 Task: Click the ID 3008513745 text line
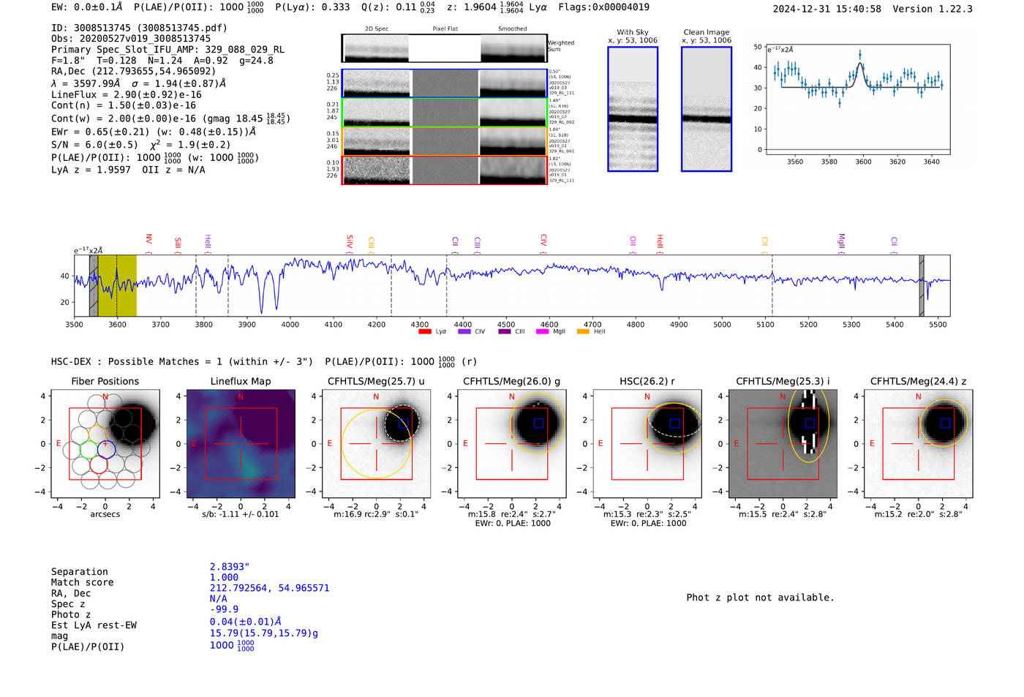pyautogui.click(x=139, y=28)
